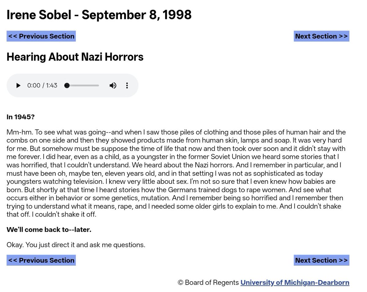Click the line "We'll come back to--later."
The width and height of the screenshot is (367, 292).
point(49,229)
